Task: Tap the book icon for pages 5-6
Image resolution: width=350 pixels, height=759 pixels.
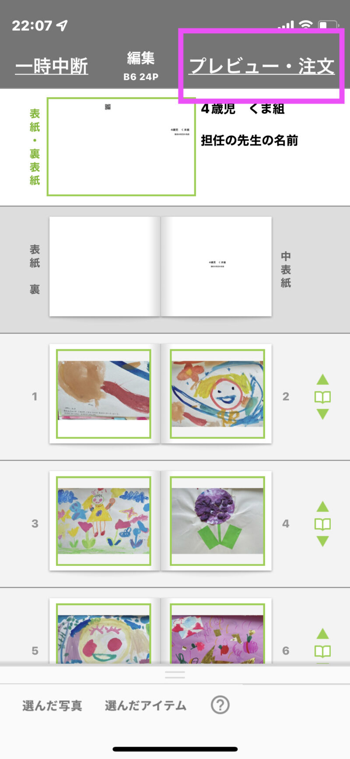Action: pyautogui.click(x=322, y=652)
